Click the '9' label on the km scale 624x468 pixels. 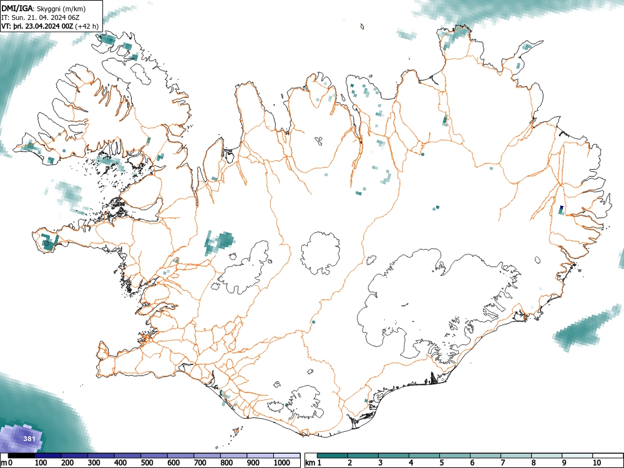coord(564,462)
